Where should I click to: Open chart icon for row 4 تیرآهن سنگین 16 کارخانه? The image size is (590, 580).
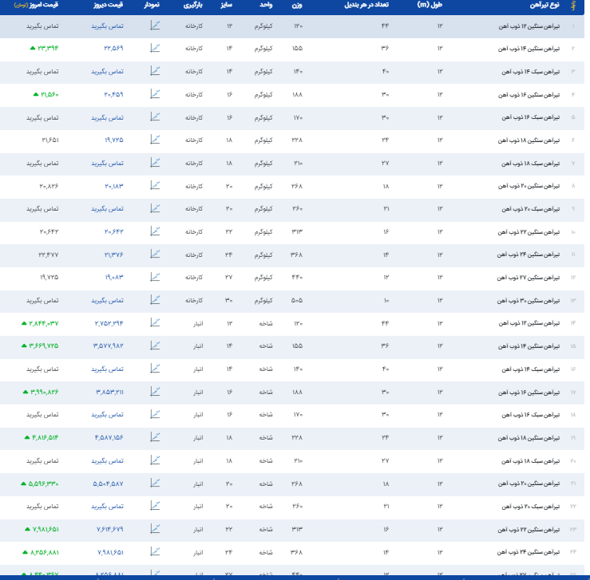pyautogui.click(x=155, y=94)
